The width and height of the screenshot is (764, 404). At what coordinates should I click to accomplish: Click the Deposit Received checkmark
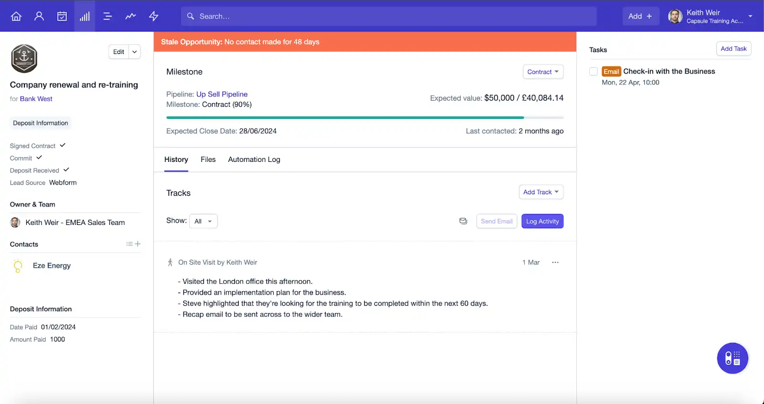pos(66,170)
